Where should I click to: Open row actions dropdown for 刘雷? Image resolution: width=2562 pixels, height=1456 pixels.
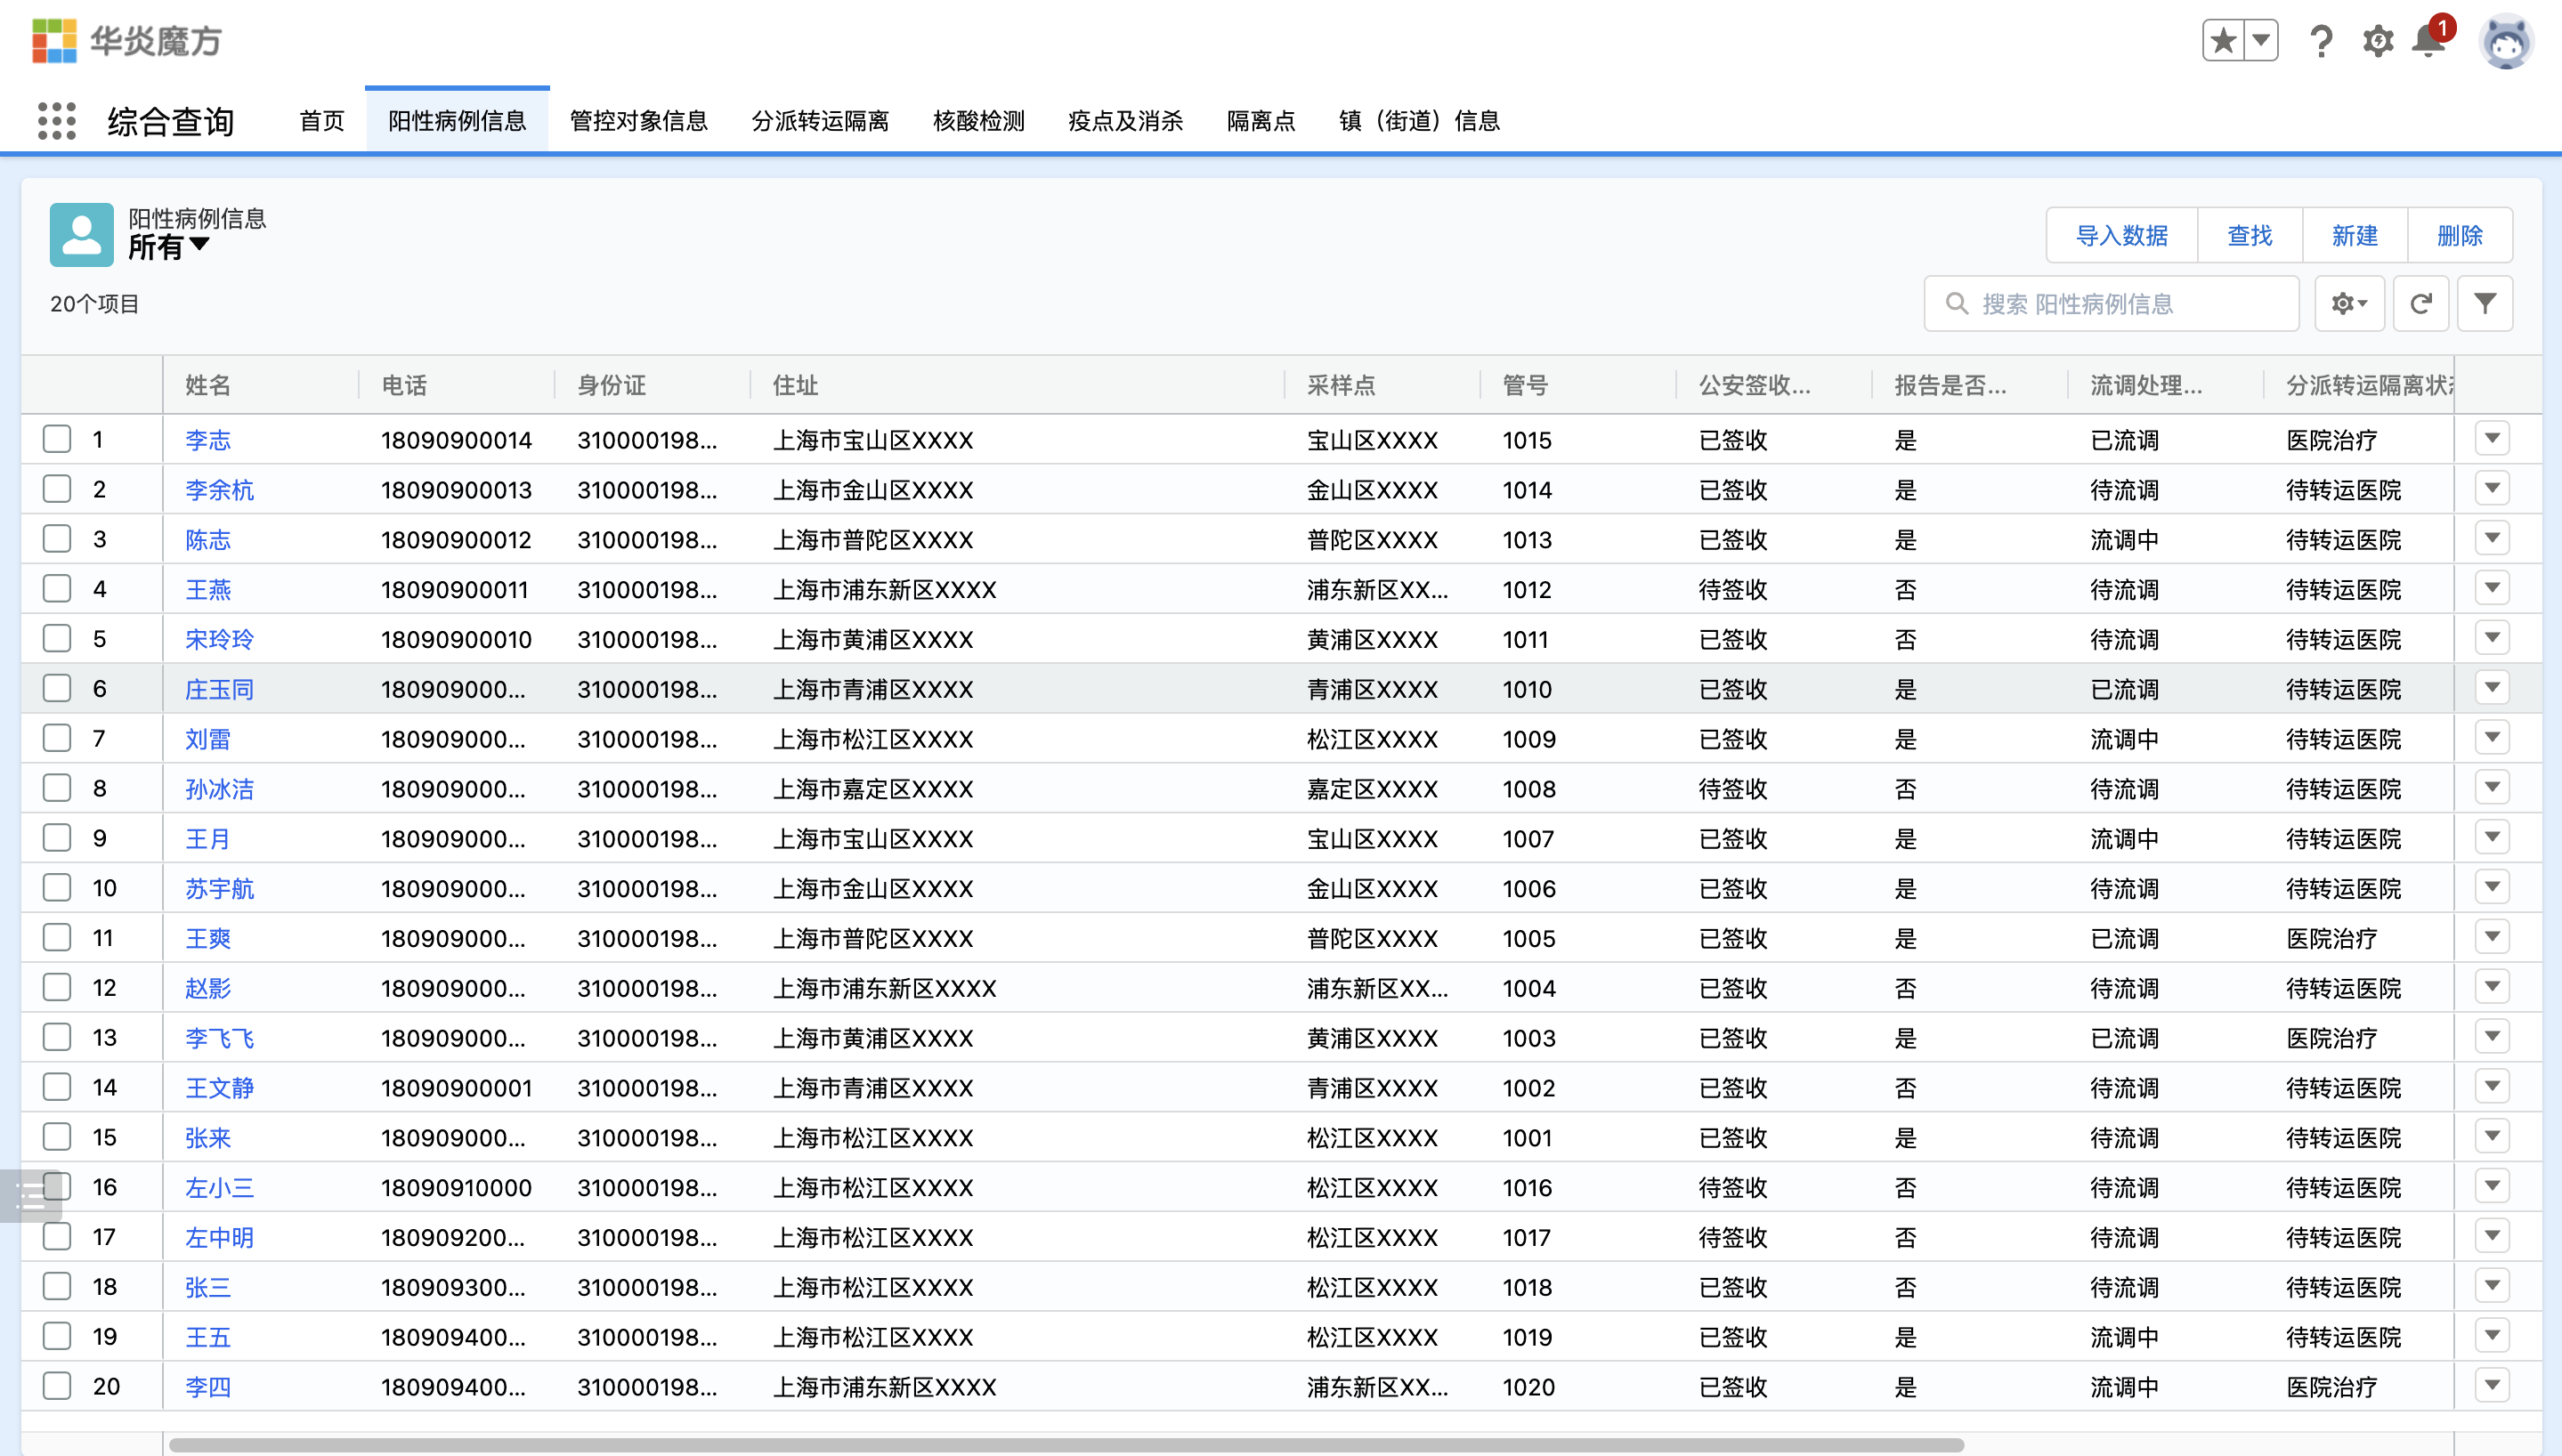pyautogui.click(x=2492, y=738)
